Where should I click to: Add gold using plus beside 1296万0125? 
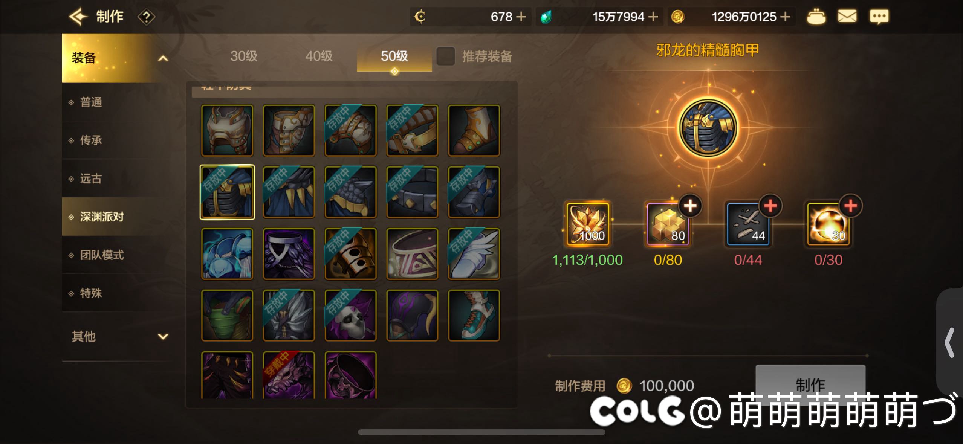785,17
